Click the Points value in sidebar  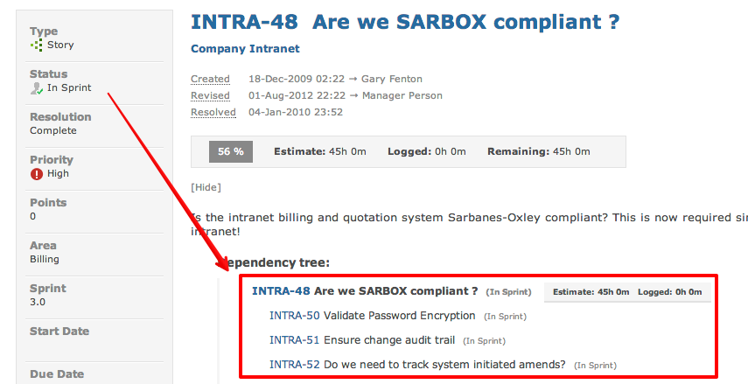[x=33, y=217]
